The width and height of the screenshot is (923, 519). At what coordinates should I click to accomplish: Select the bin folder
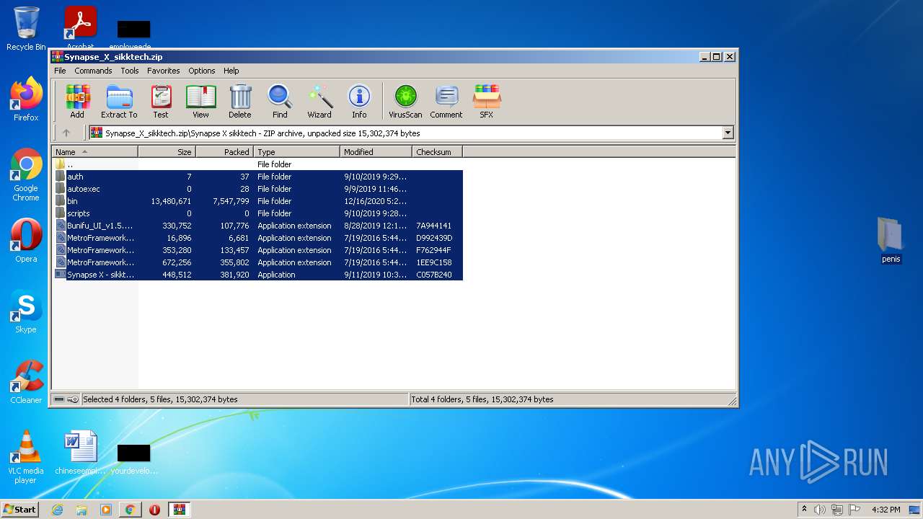pos(257,201)
